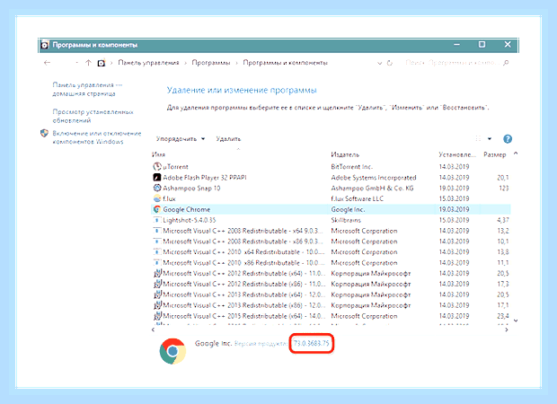Click Ashampoo install date 19.03.2019
The width and height of the screenshot is (557, 404).
[454, 188]
